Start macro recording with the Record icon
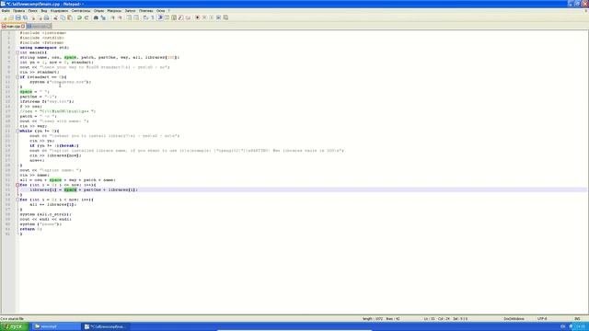The width and height of the screenshot is (589, 331). coord(198,17)
